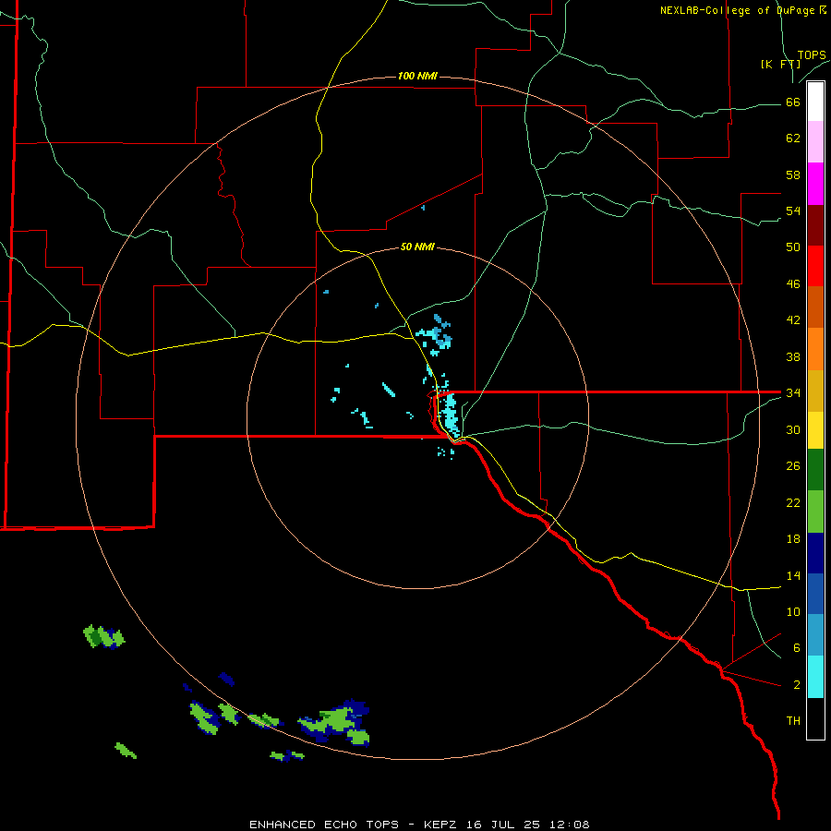The height and width of the screenshot is (831, 831).
Task: Click the ENHANCED ECHO TOPS caption
Action: tap(419, 825)
